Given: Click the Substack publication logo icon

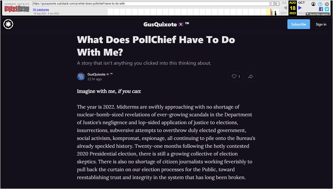Looking at the screenshot, I should (x=8, y=24).
